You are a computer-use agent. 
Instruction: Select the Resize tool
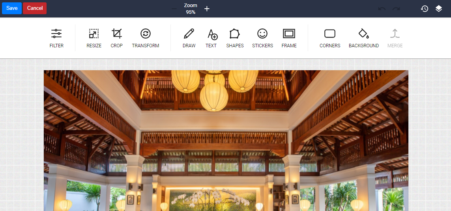pyautogui.click(x=94, y=38)
